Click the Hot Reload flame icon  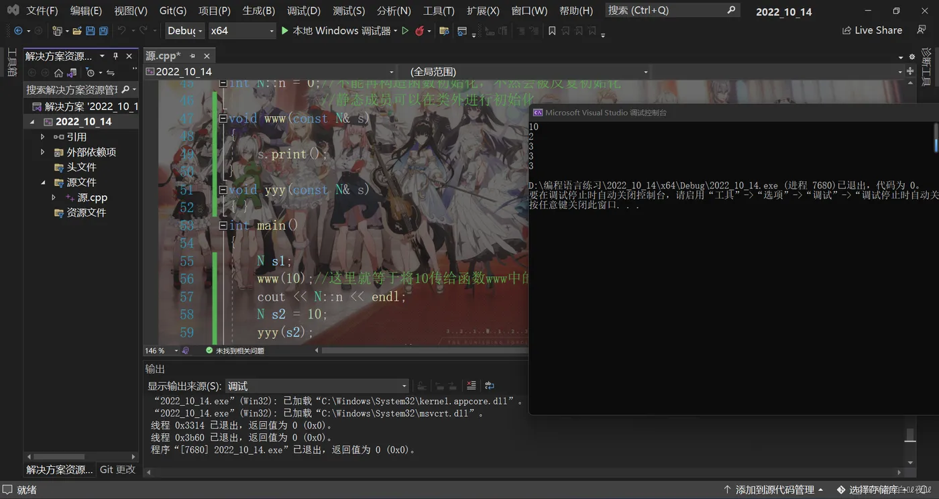pyautogui.click(x=420, y=31)
